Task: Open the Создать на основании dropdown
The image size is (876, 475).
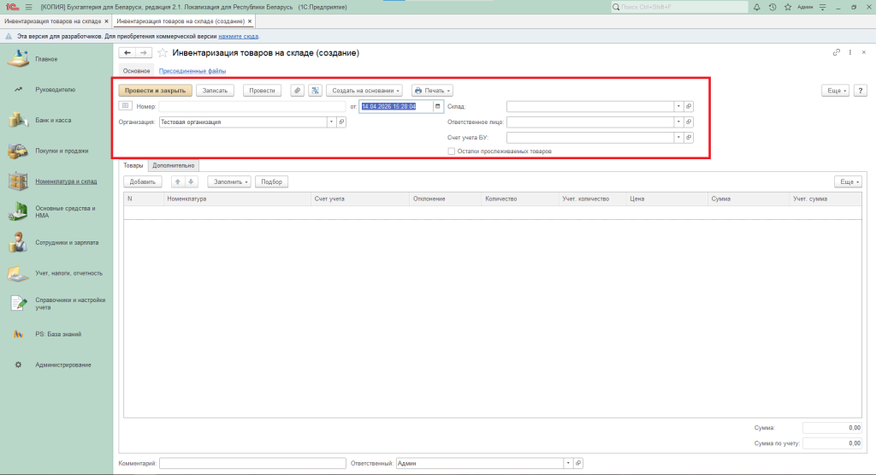Action: pos(366,90)
